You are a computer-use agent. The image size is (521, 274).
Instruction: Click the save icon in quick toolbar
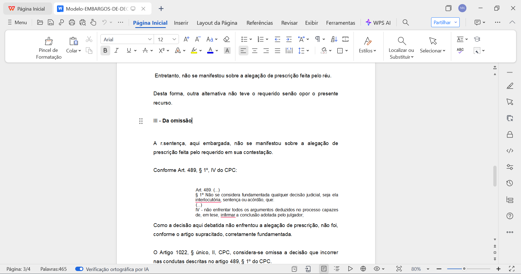click(51, 23)
